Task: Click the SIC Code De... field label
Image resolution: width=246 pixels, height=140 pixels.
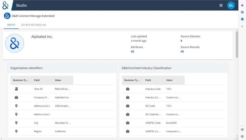Action: 153,114
